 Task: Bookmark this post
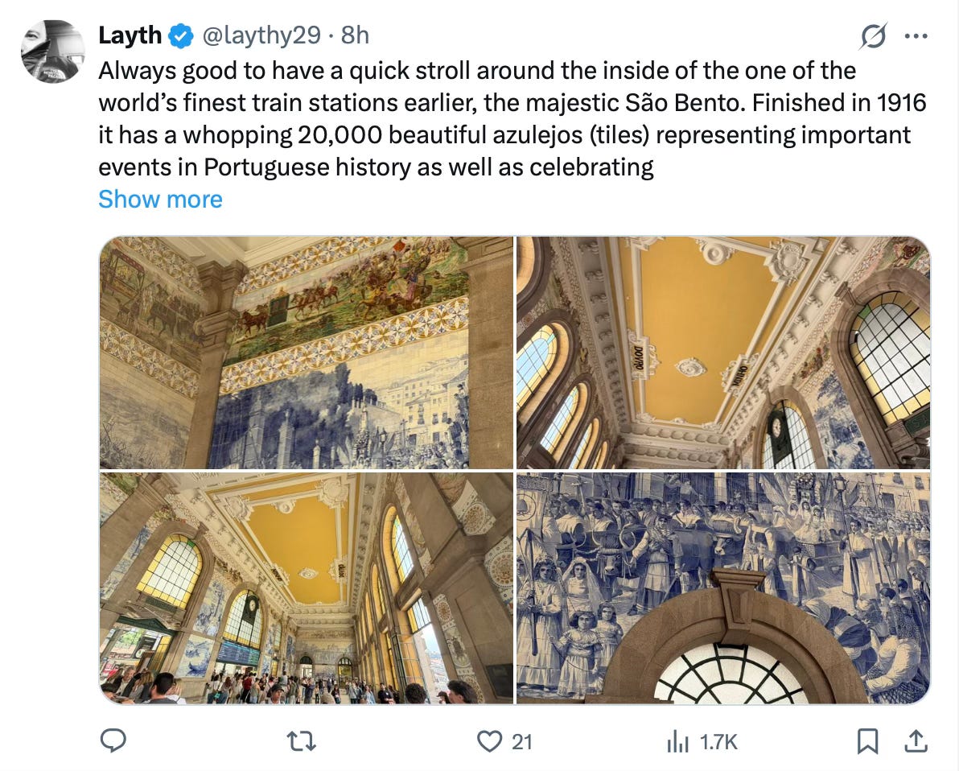pos(867,742)
